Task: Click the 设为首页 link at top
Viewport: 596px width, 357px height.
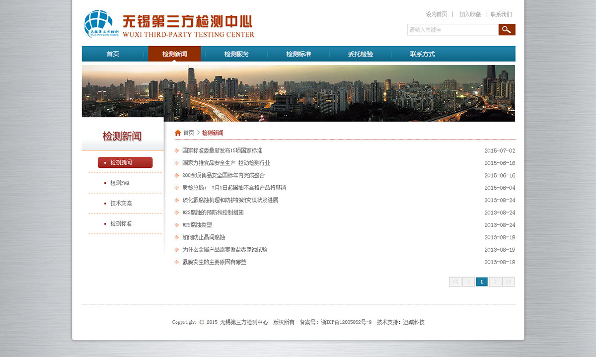Action: pyautogui.click(x=436, y=14)
